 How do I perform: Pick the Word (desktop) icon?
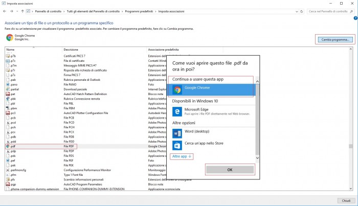[177, 133]
